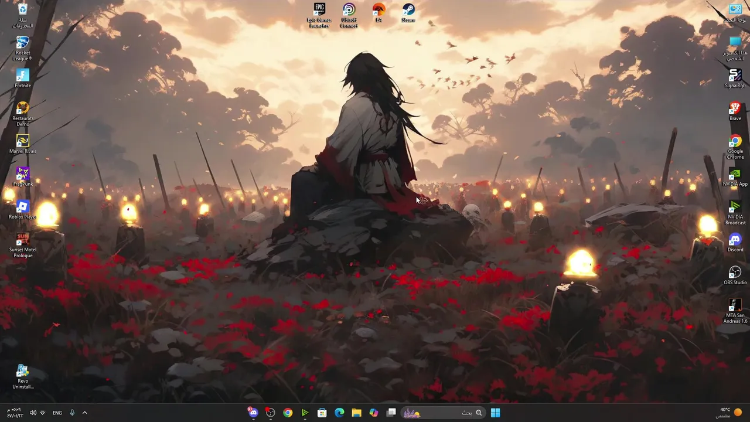Switch the ENG input language indicator
The image size is (750, 422).
click(57, 413)
